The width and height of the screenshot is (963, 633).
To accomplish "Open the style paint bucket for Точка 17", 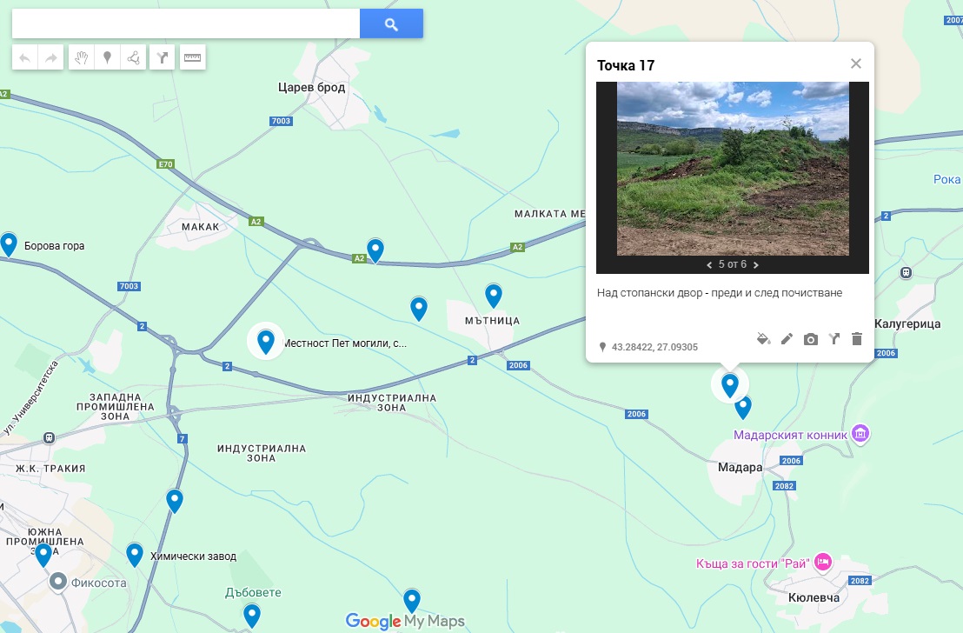I will (763, 339).
